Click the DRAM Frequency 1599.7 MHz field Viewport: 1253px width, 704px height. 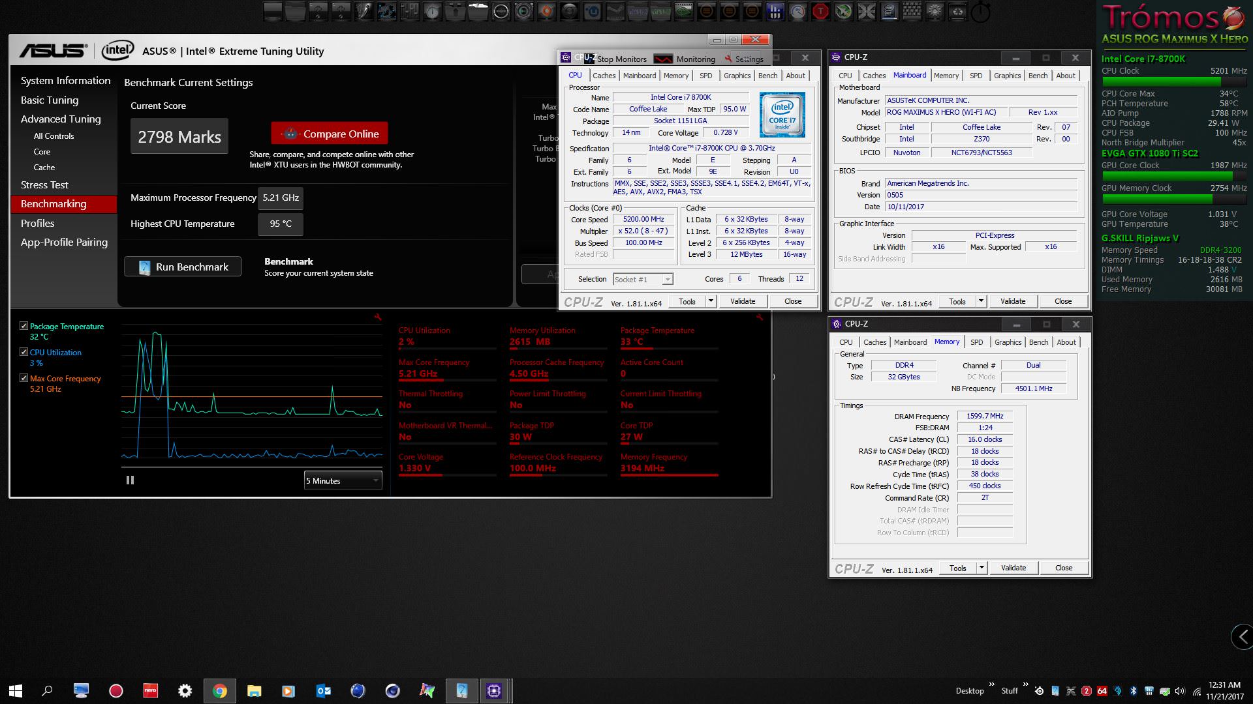pos(985,416)
